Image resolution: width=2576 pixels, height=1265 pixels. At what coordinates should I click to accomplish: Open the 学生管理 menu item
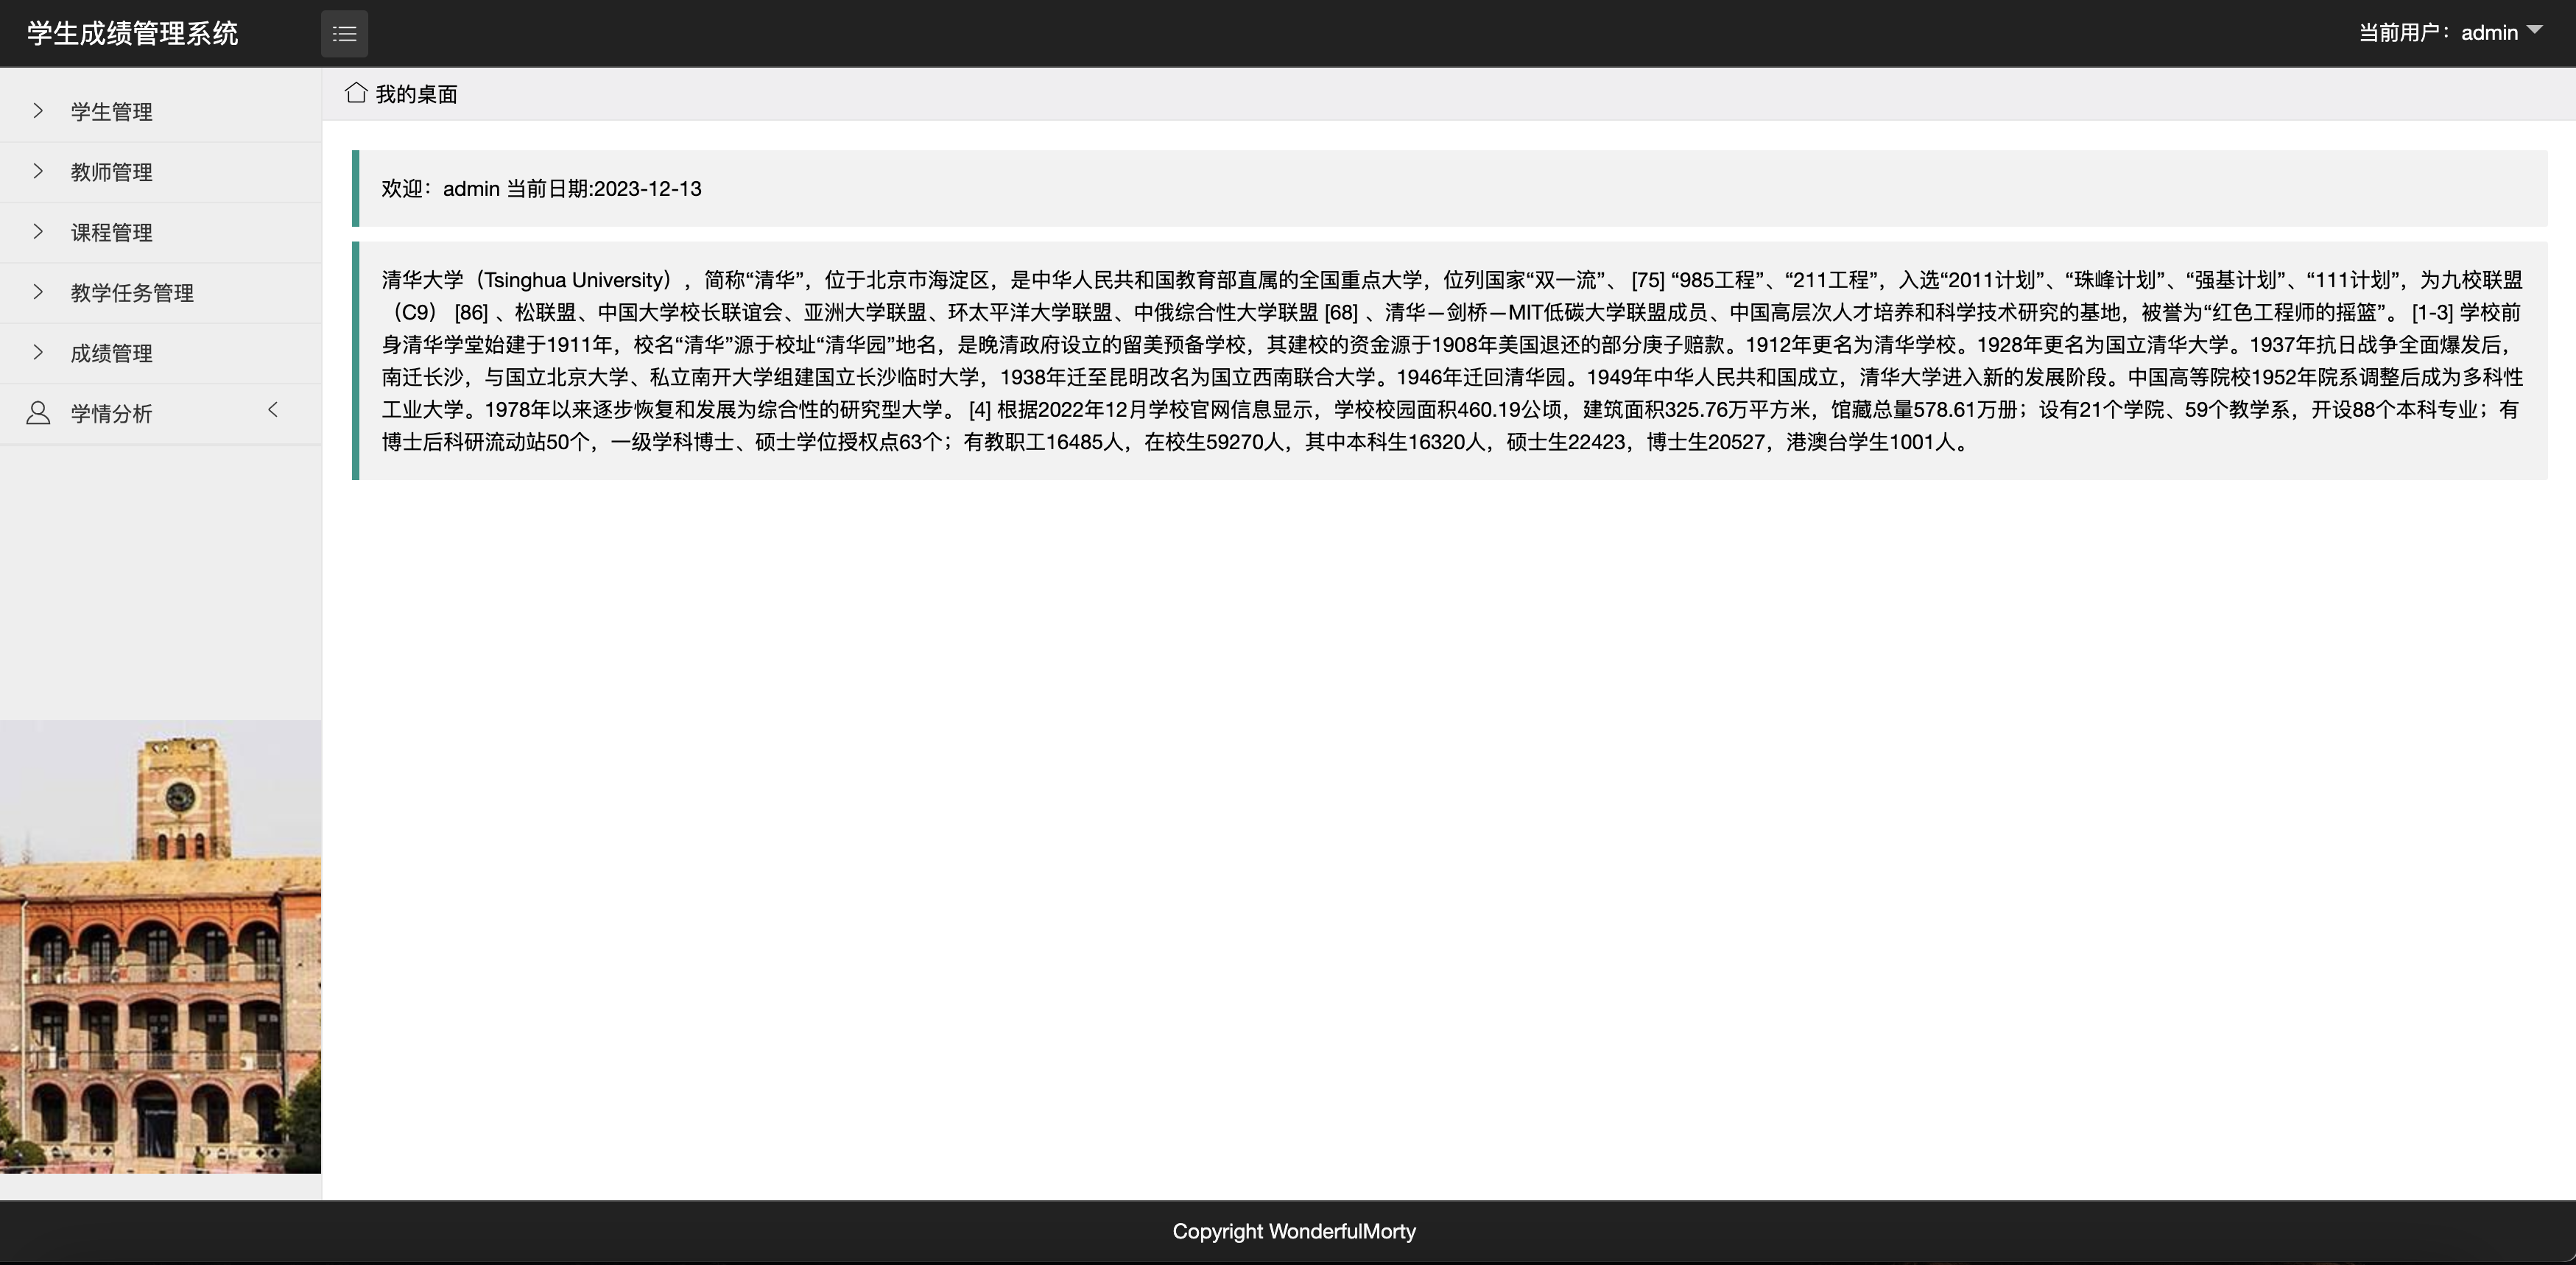[x=112, y=112]
